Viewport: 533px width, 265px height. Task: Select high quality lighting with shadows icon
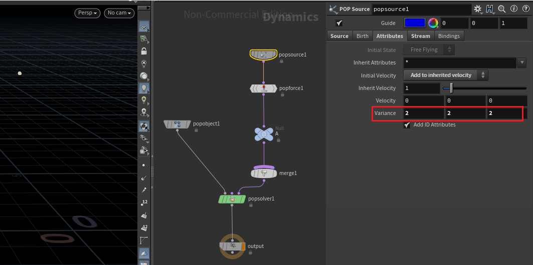click(x=144, y=112)
